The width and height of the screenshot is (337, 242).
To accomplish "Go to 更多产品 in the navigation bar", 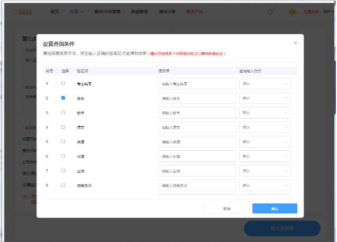I will point(194,11).
